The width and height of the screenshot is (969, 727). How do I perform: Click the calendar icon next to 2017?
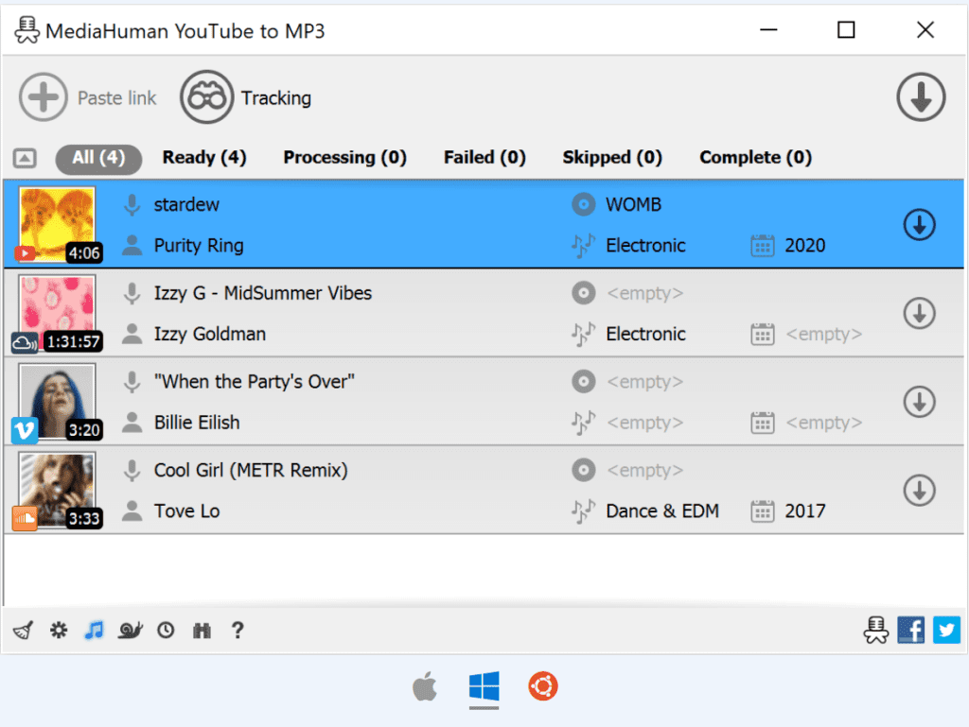coord(763,511)
